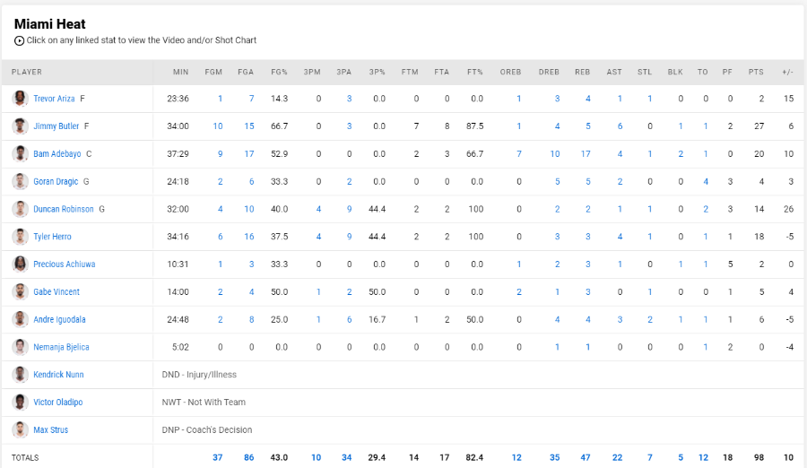
Task: View Gabe Vincent's 2 offensive rebounds
Action: point(519,292)
